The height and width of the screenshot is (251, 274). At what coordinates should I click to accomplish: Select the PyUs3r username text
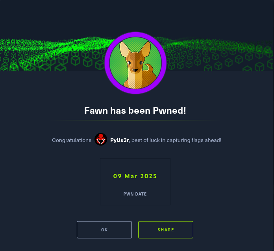click(120, 140)
